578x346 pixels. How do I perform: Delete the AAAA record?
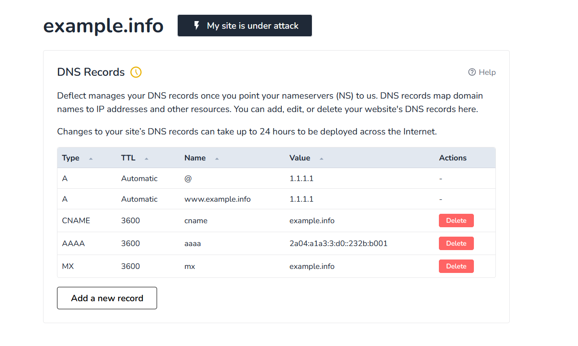click(x=456, y=243)
